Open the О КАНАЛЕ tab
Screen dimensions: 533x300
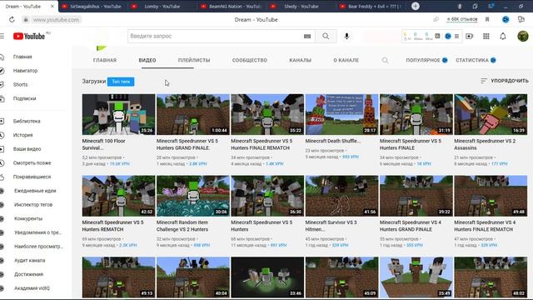click(x=346, y=60)
